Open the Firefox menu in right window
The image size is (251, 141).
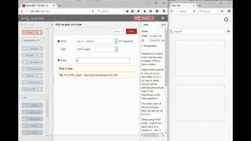coord(229,11)
